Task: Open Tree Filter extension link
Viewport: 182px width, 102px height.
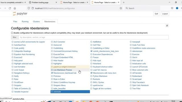Action: tap(136, 88)
